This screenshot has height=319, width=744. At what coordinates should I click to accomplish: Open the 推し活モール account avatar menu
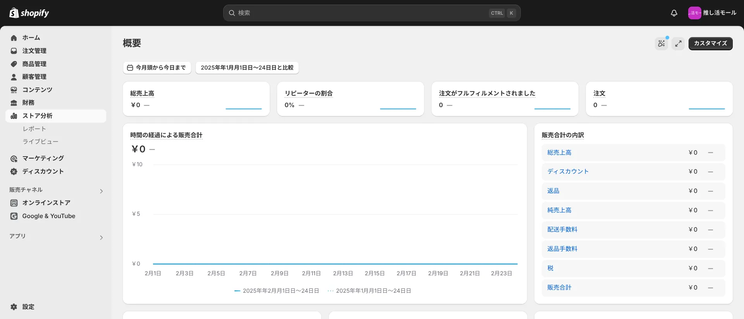click(x=694, y=13)
